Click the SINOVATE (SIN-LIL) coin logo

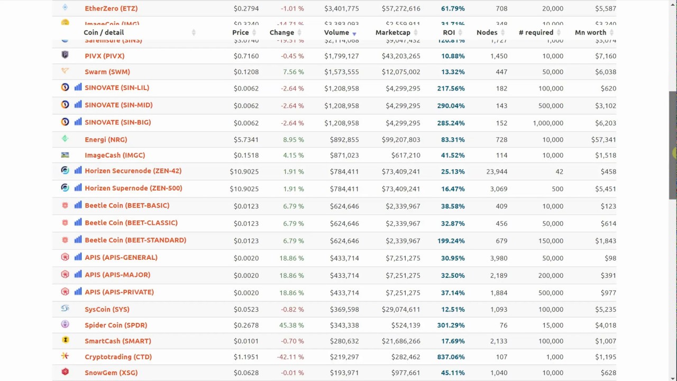pos(65,87)
